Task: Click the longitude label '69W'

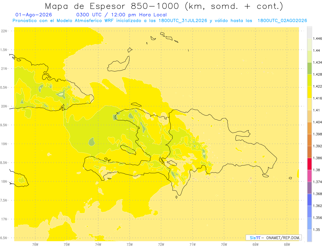Action: pos(255,245)
